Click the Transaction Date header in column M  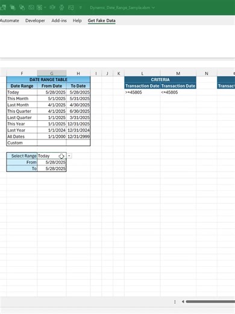178,86
